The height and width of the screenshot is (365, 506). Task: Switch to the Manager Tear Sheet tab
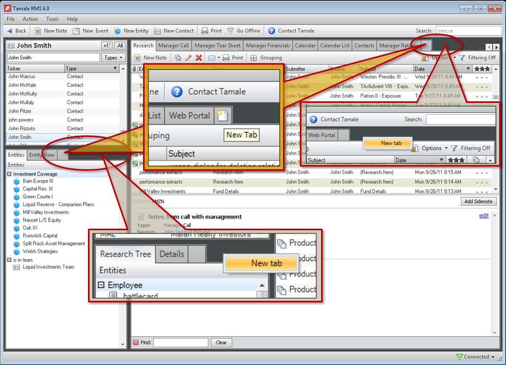tap(218, 46)
